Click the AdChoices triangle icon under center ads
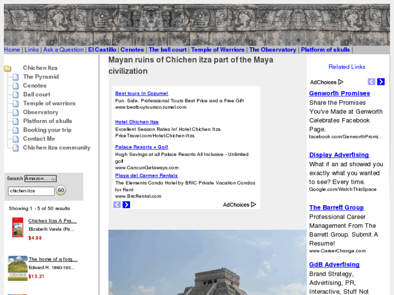Screen dimensions: 394x295 tap(254, 205)
